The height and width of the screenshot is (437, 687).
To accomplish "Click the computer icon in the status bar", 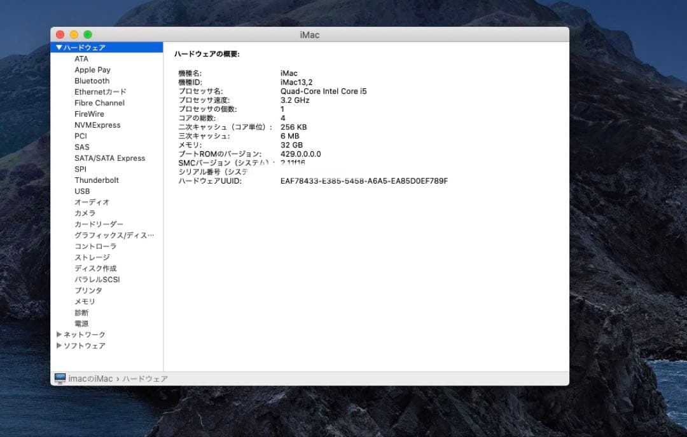I will click(60, 378).
